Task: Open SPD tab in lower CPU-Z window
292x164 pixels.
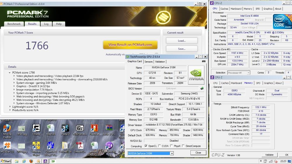Action: pyautogui.click(x=258, y=83)
